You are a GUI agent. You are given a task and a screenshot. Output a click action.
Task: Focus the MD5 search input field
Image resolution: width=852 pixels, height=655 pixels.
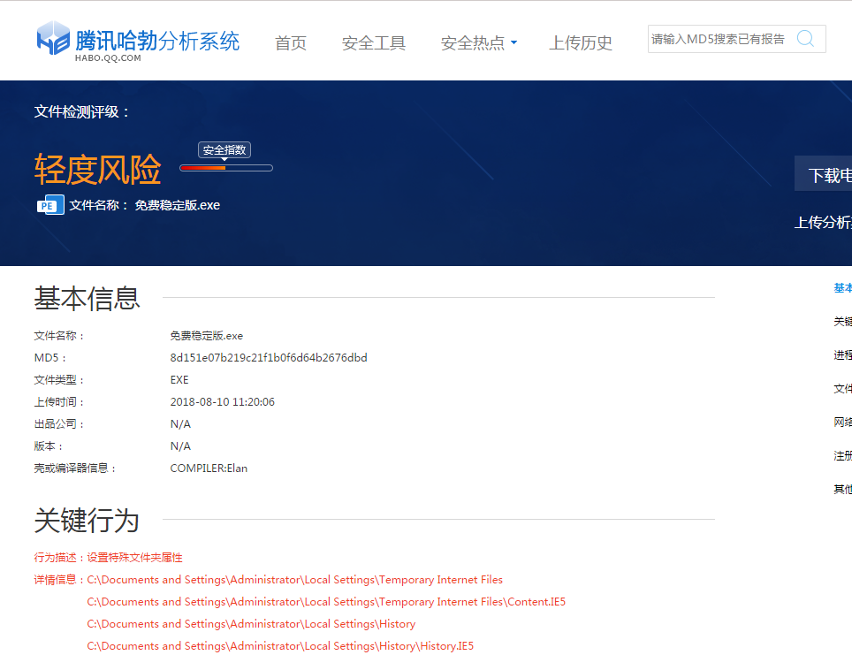click(x=719, y=39)
